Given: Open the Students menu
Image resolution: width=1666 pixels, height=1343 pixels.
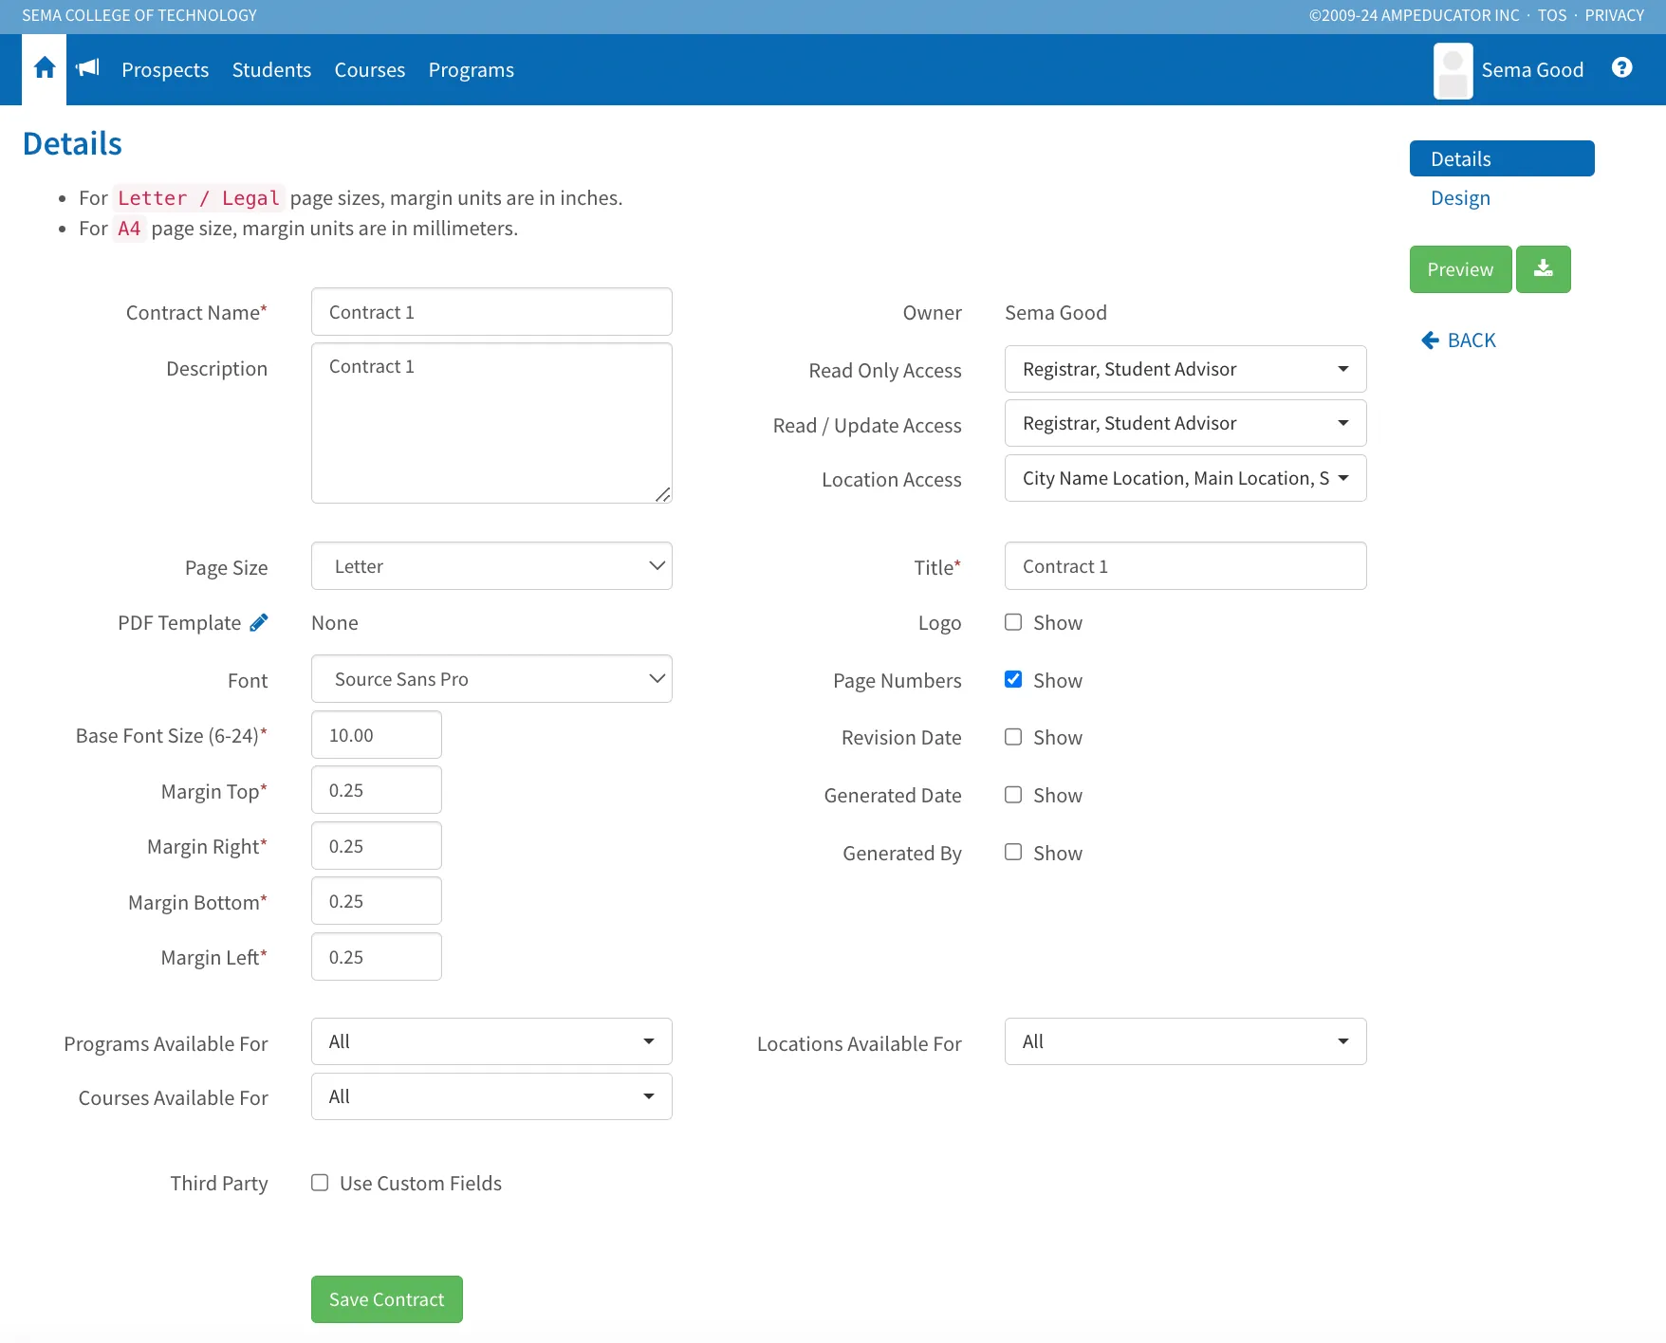Looking at the screenshot, I should (271, 70).
